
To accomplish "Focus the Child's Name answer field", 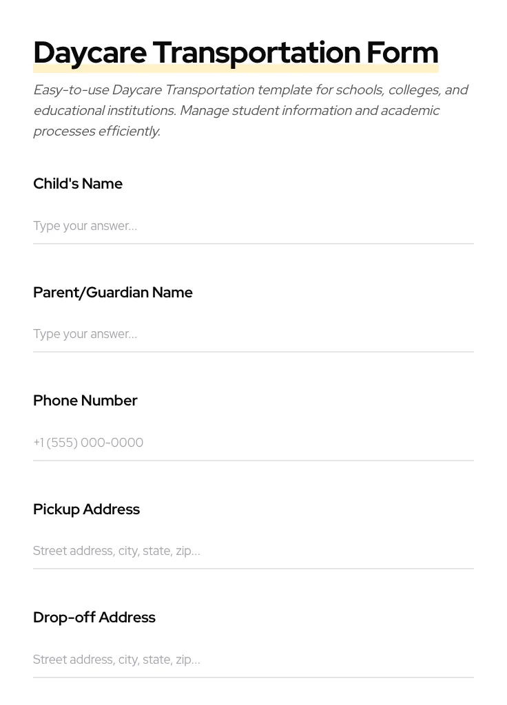I will [253, 226].
